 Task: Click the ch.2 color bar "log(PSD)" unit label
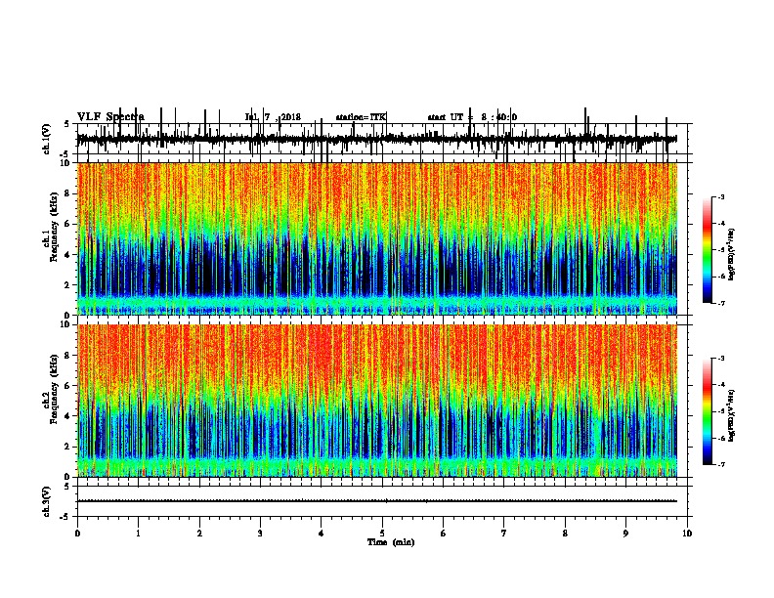click(732, 415)
